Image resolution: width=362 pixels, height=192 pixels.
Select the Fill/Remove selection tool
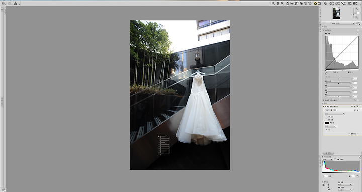click(355, 3)
